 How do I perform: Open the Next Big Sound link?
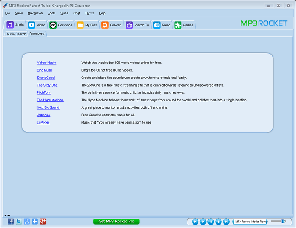tap(48, 107)
